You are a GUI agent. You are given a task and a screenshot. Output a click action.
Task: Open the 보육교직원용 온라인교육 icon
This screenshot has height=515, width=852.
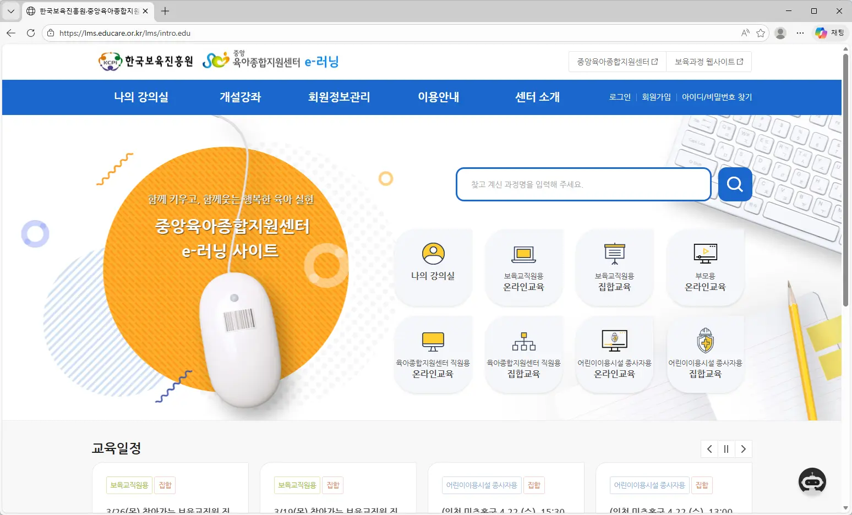click(x=524, y=267)
